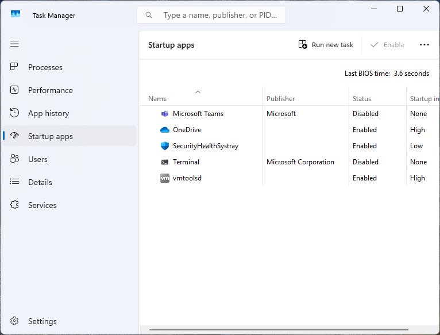Click the Details list icon
The image size is (440, 335).
pyautogui.click(x=14, y=182)
